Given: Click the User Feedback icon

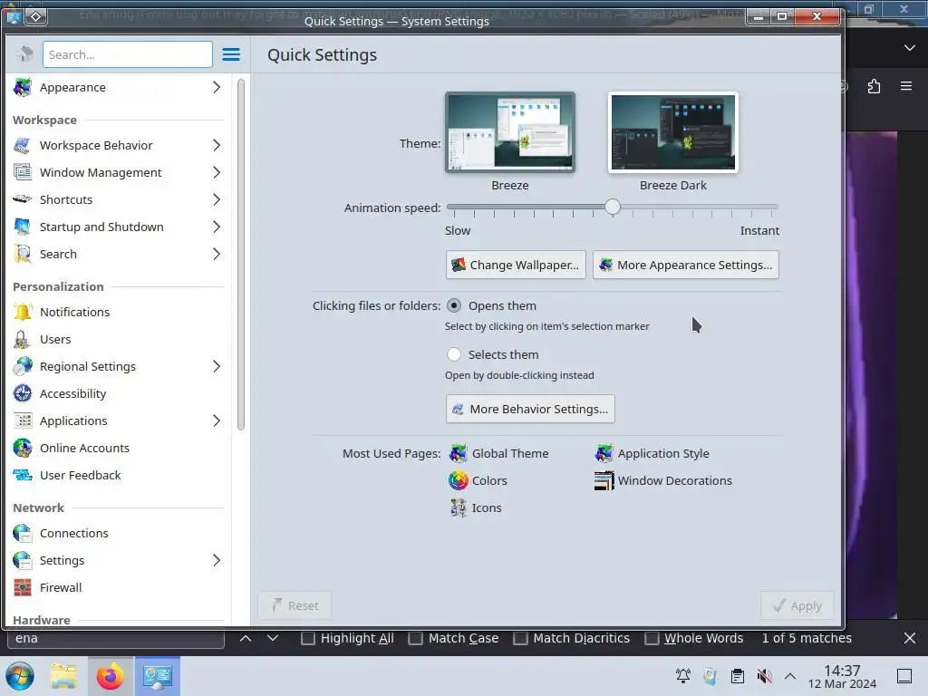Looking at the screenshot, I should pos(23,475).
